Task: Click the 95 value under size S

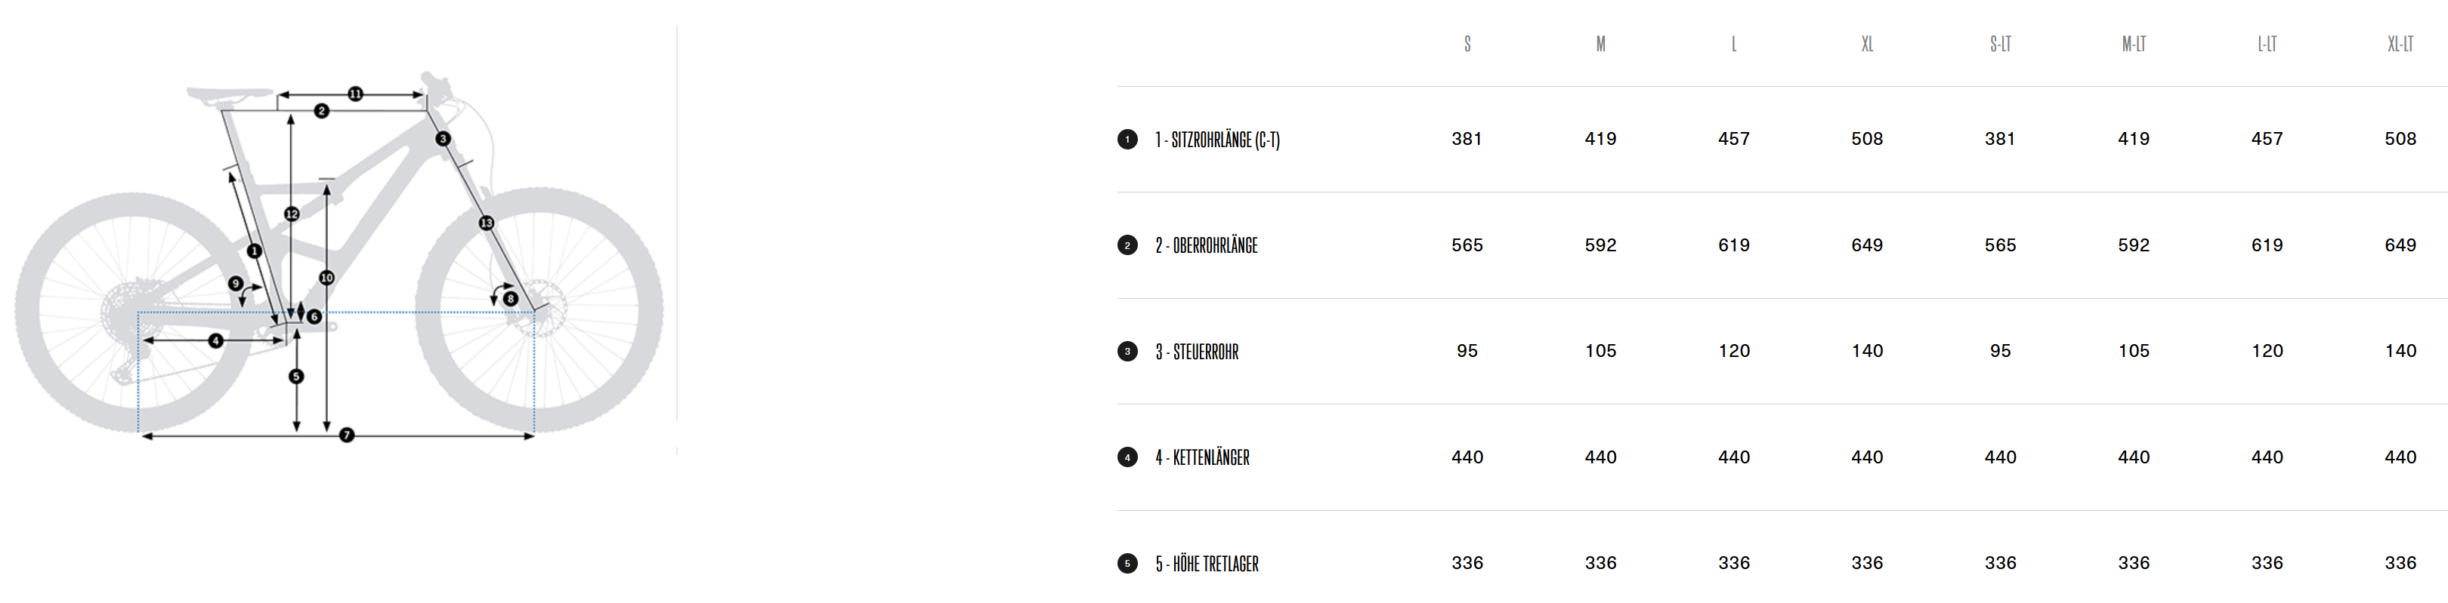Action: (1467, 352)
